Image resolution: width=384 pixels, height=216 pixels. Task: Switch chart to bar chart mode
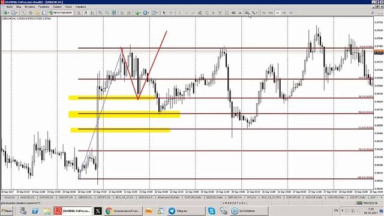click(x=79, y=13)
